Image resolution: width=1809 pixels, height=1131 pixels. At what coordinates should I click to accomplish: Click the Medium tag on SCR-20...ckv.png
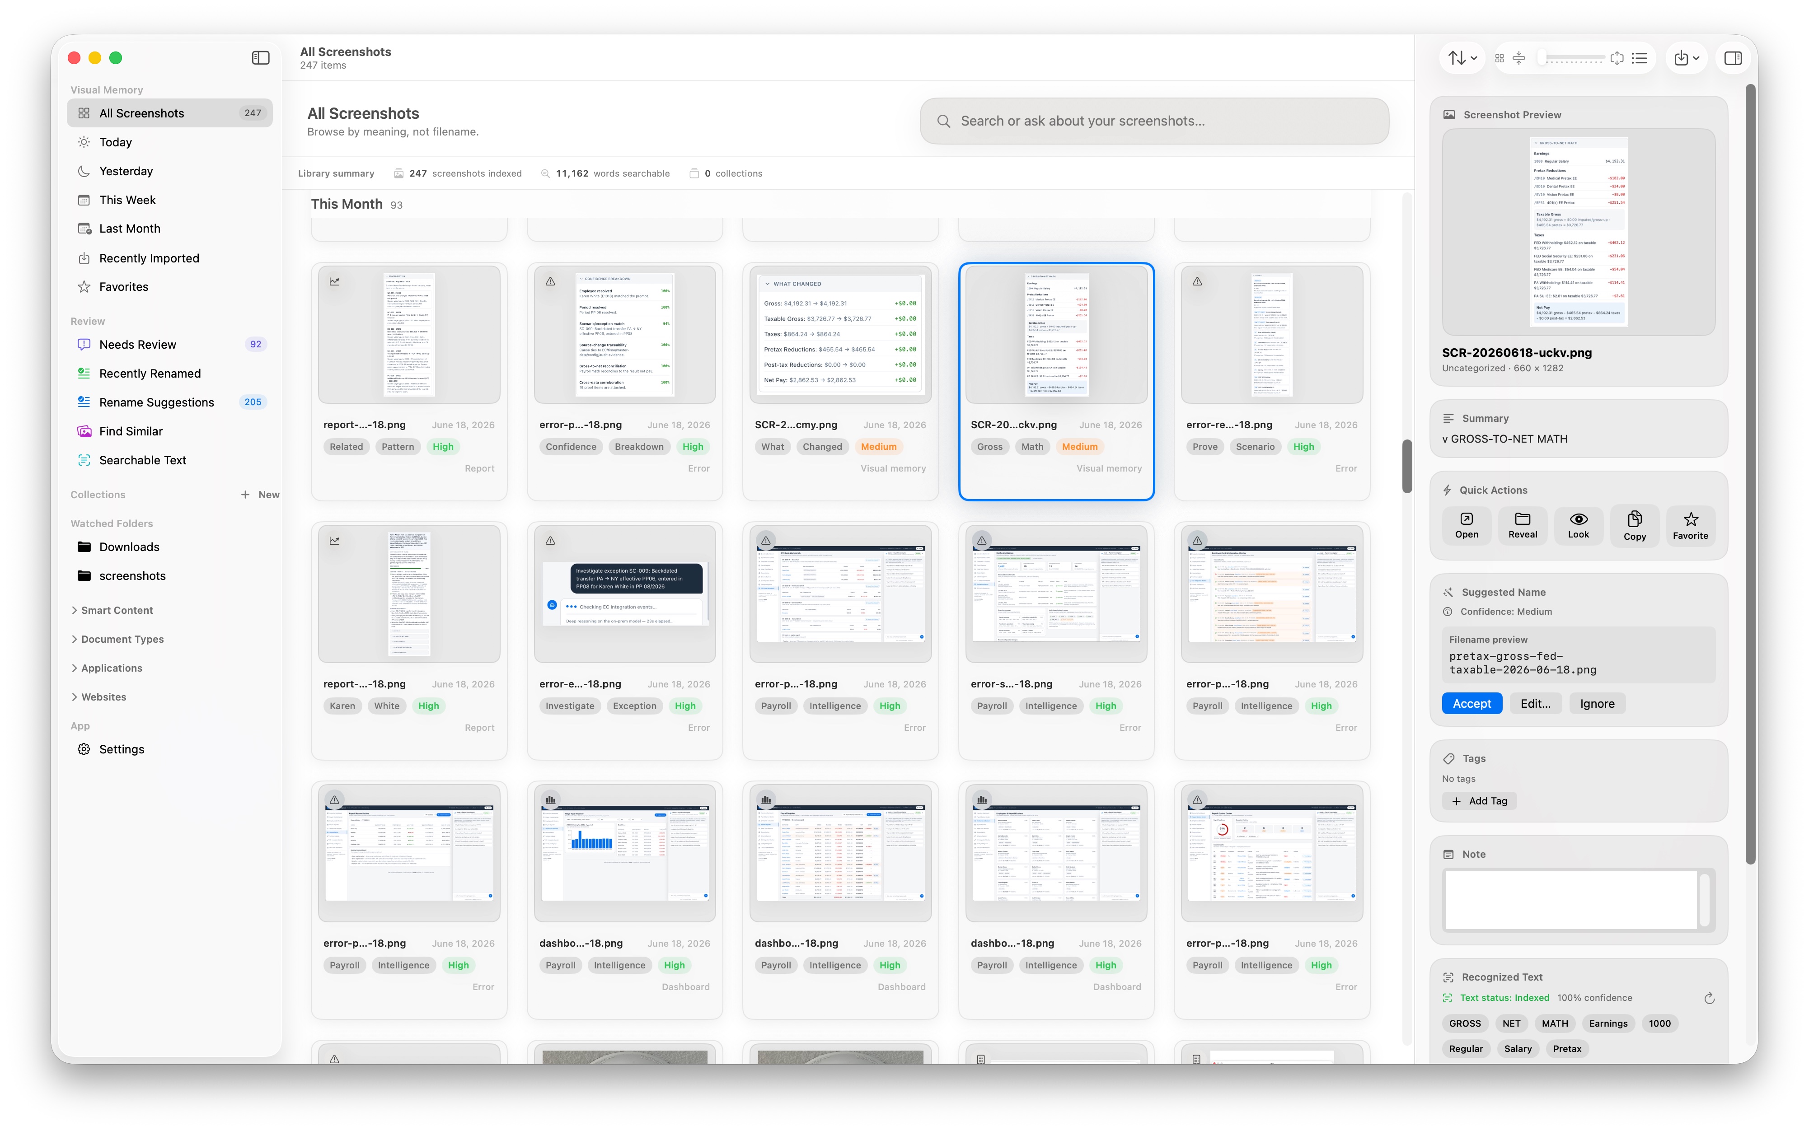point(1079,447)
